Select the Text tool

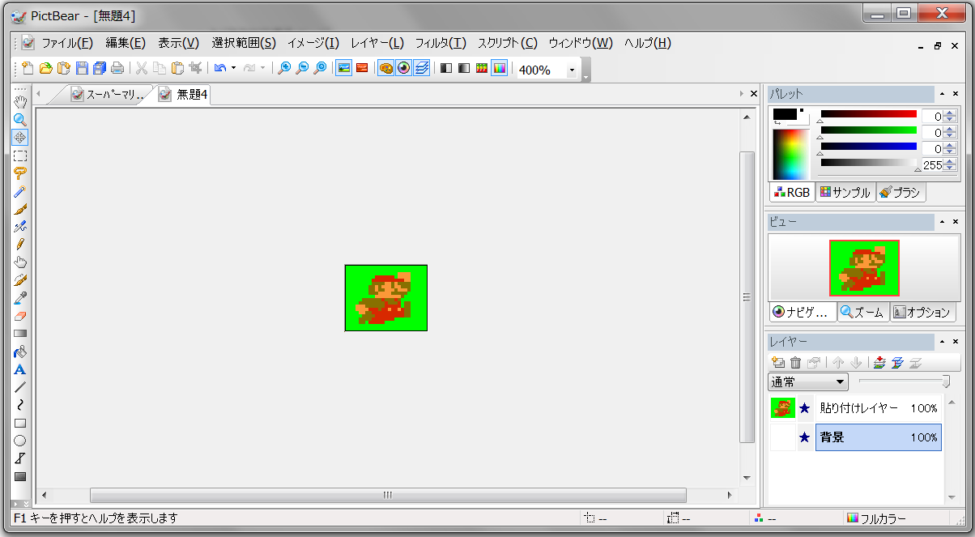tap(20, 369)
